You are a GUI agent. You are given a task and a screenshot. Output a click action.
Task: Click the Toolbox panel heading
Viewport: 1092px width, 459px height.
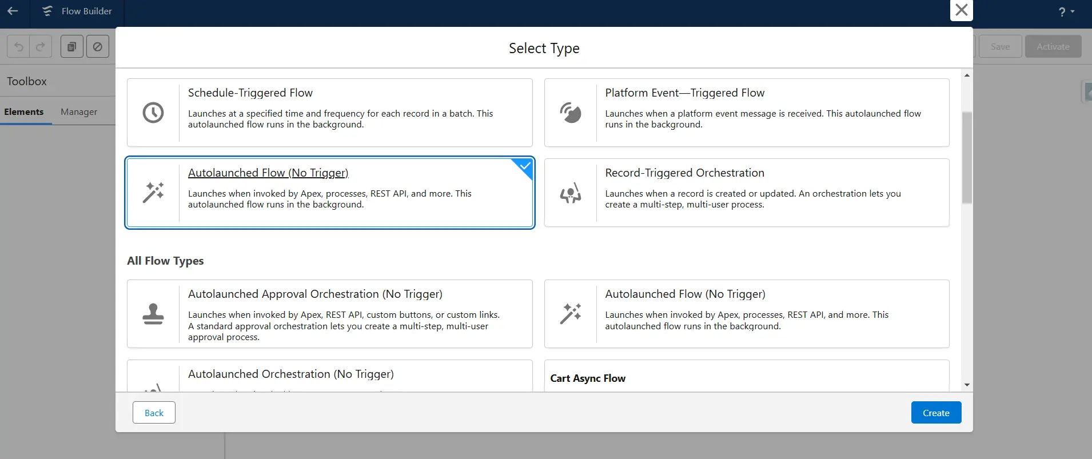[27, 81]
